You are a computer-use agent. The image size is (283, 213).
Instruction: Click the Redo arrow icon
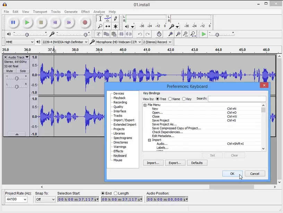tap(147, 34)
